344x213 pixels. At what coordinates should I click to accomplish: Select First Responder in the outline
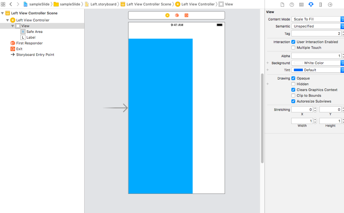pos(30,43)
